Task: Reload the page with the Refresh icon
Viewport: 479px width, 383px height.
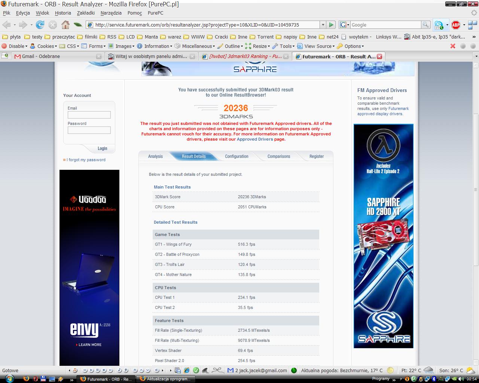Action: 40,25
